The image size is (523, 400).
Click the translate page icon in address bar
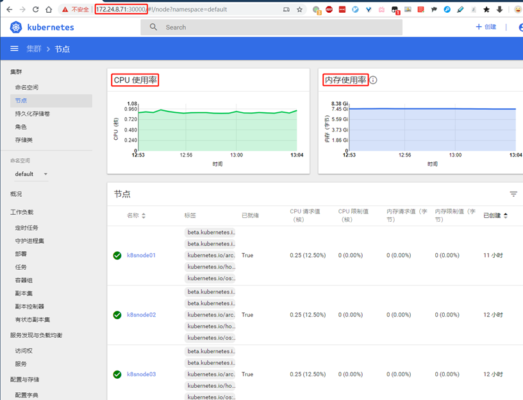286,10
